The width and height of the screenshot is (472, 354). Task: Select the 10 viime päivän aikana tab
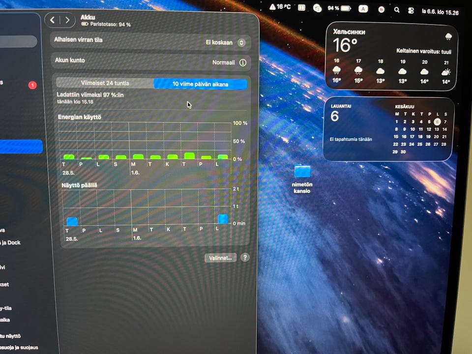tap(200, 84)
